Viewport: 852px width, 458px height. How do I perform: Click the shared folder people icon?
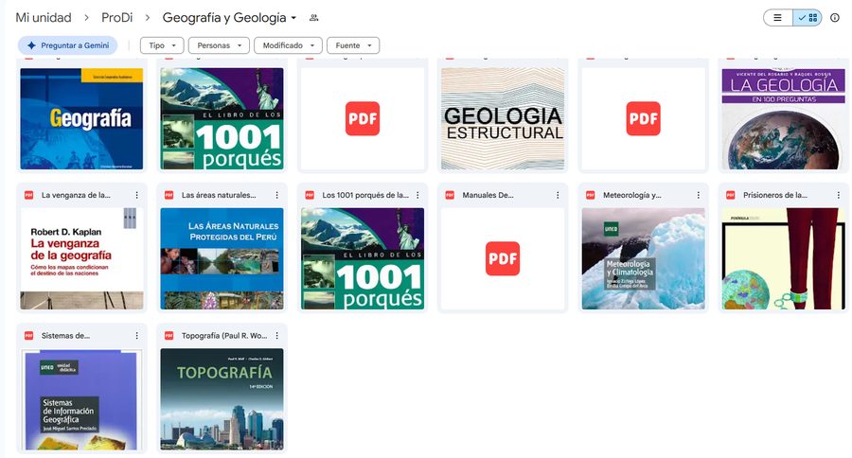click(x=313, y=18)
